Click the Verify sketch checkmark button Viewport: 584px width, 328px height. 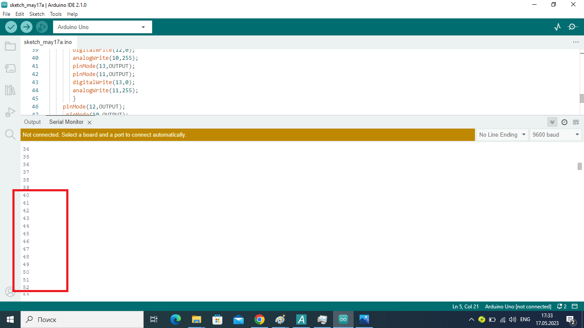pos(11,27)
